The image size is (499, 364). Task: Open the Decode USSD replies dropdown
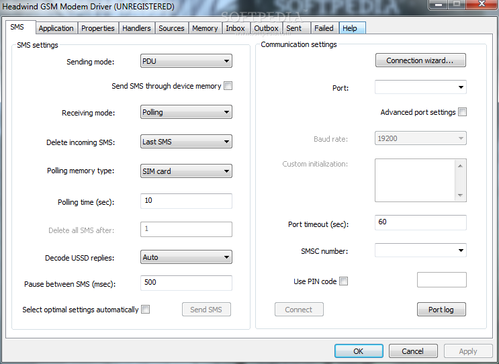186,257
